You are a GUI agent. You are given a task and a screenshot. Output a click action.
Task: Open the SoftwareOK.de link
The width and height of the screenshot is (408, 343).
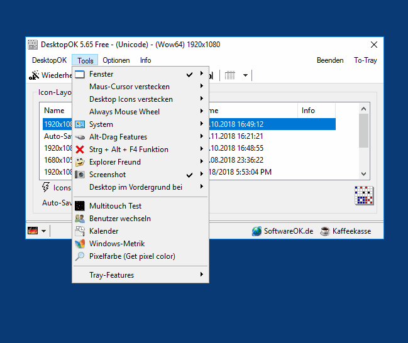coord(289,231)
